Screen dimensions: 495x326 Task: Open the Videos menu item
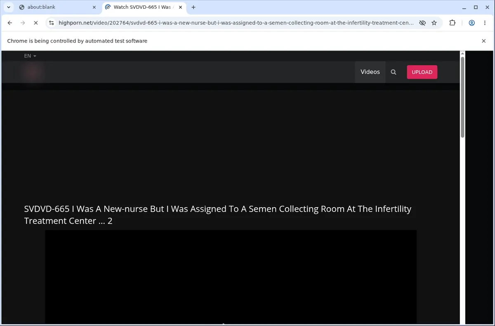[x=370, y=72]
